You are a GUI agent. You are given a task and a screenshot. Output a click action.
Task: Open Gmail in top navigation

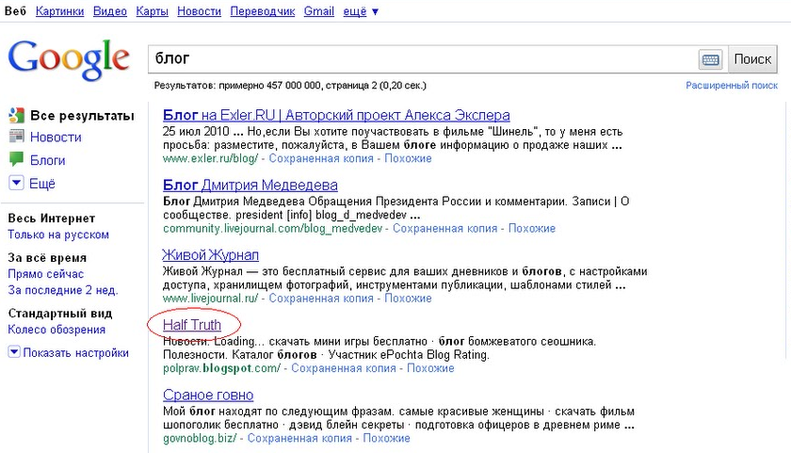click(319, 11)
